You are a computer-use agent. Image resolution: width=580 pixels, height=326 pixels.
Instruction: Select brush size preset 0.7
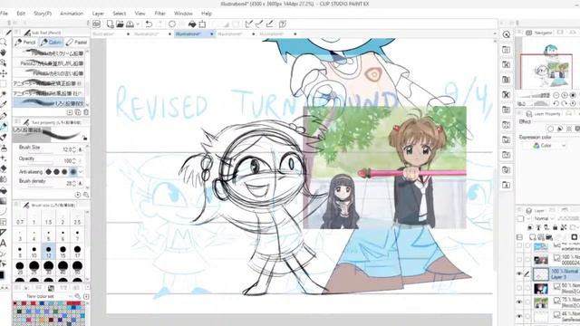point(20,218)
